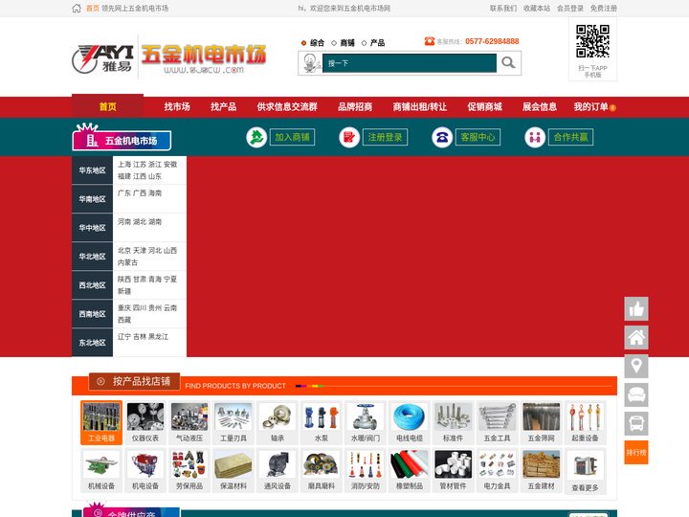Open the 找市场 navigation item
Image resolution: width=689 pixels, height=517 pixels.
[177, 107]
